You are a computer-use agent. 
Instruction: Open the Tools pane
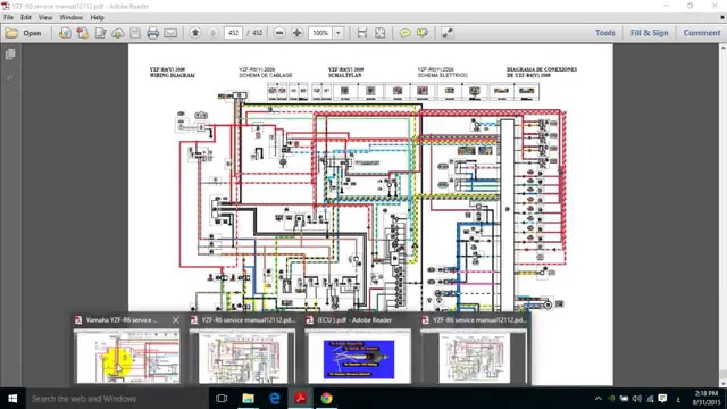605,33
